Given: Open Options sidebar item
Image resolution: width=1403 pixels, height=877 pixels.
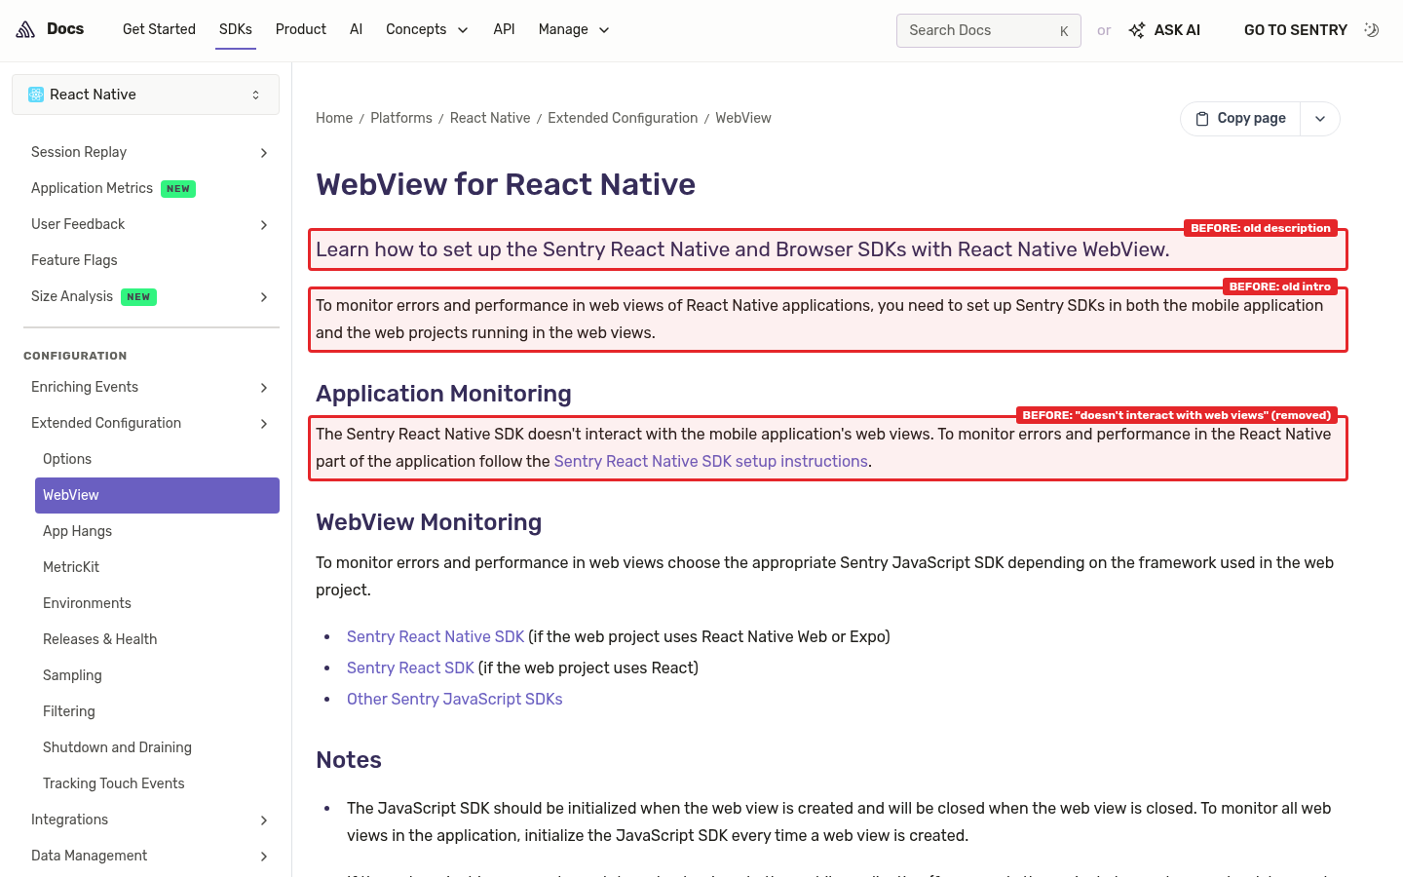Looking at the screenshot, I should [67, 459].
